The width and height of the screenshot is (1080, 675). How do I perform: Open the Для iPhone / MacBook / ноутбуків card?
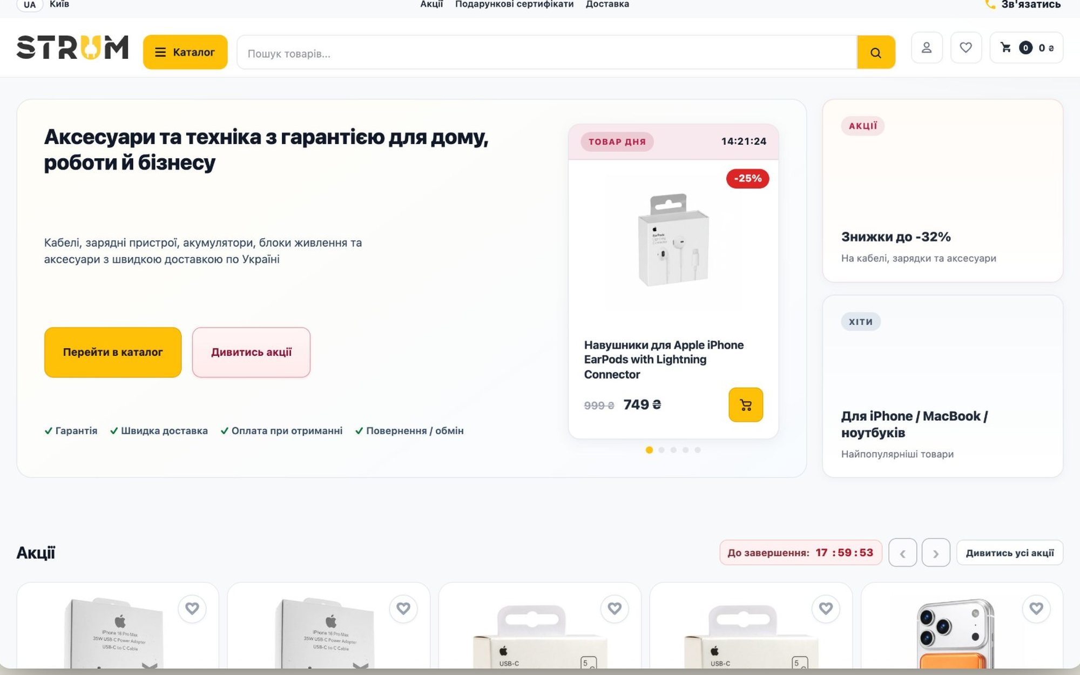943,386
